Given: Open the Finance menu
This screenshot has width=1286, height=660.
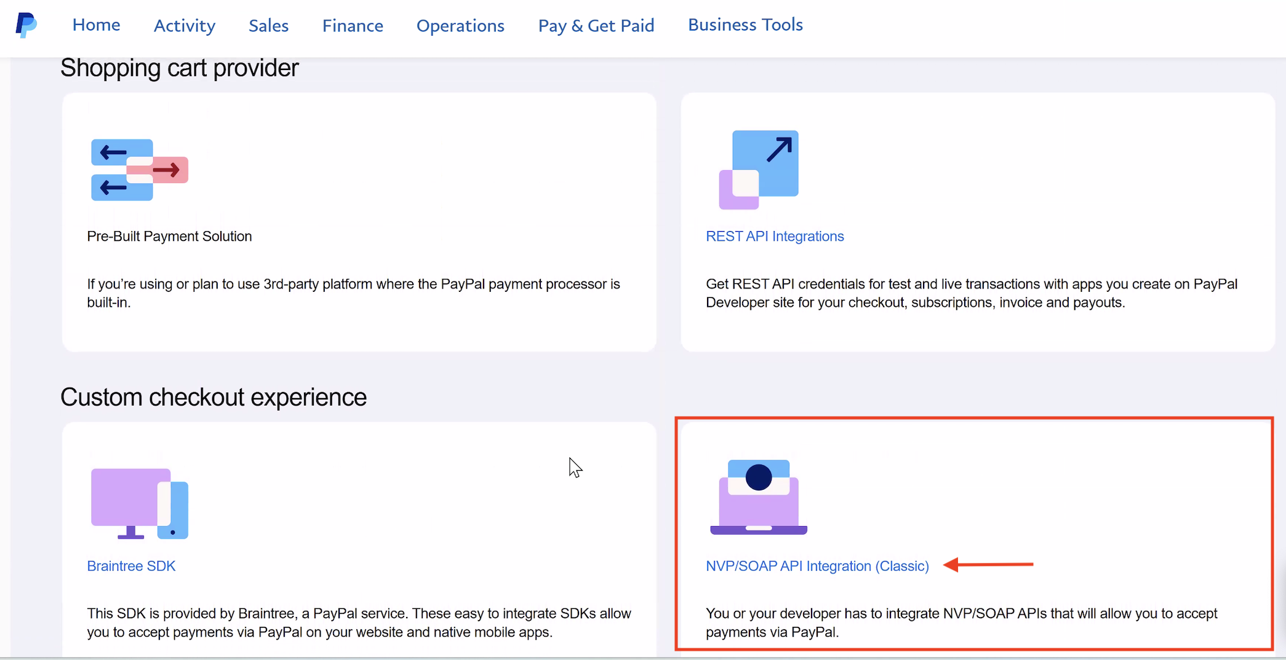Looking at the screenshot, I should [353, 25].
